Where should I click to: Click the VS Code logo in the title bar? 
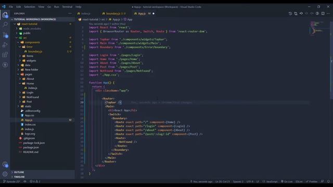click(x=4, y=7)
